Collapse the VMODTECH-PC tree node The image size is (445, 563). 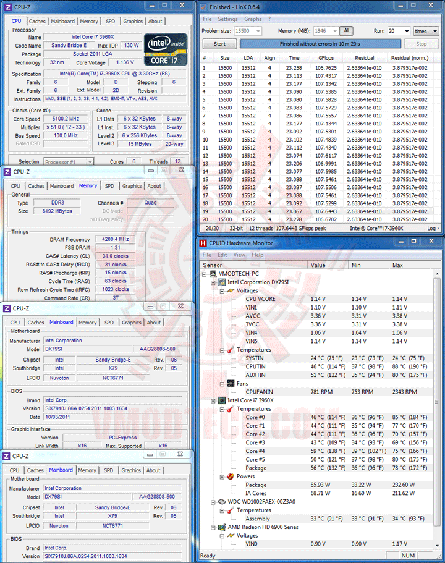pos(205,274)
